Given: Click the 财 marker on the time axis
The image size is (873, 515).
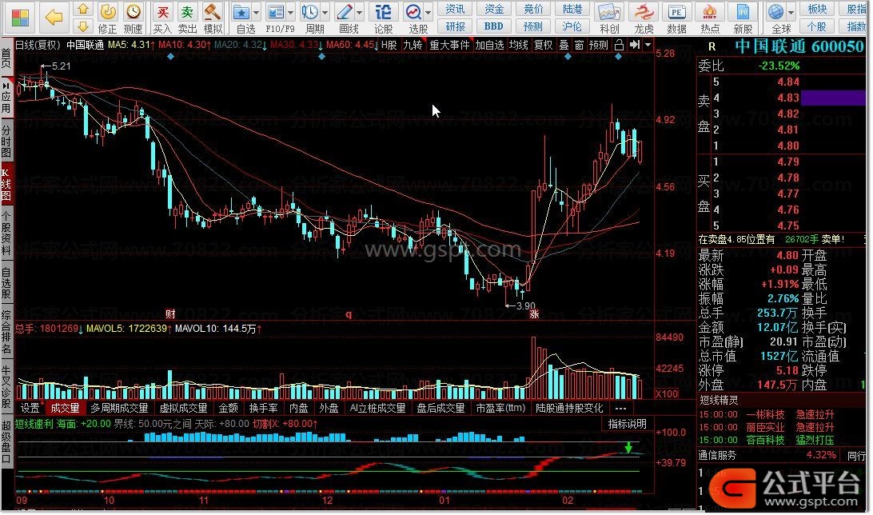Looking at the screenshot, I should click(170, 314).
